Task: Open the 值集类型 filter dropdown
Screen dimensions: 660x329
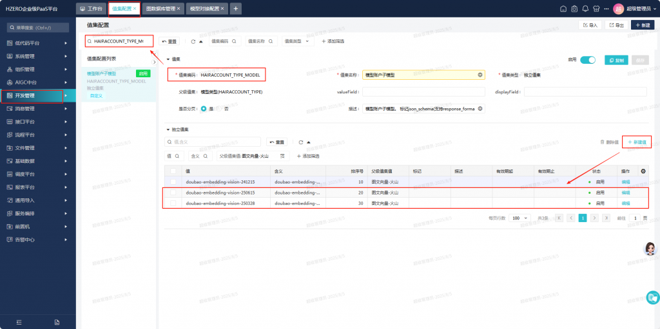Action: (298, 41)
